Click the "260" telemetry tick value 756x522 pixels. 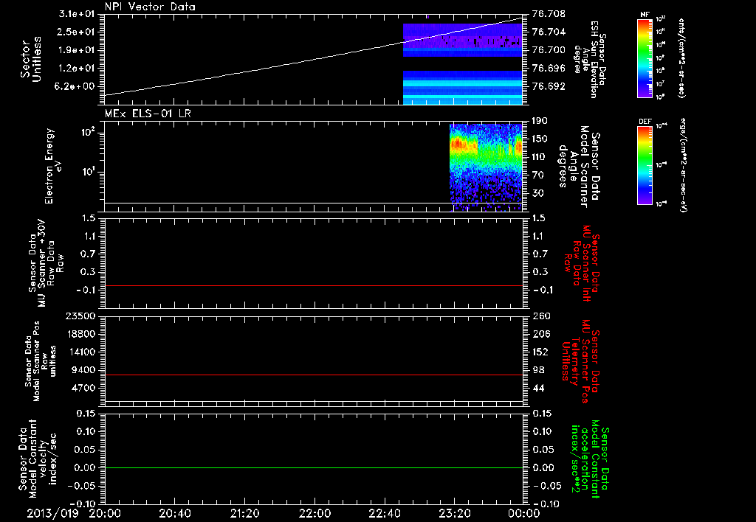coord(540,316)
